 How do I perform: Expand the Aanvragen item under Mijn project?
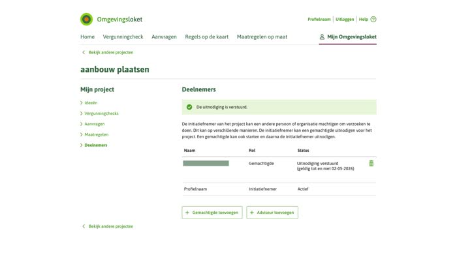pyautogui.click(x=95, y=124)
